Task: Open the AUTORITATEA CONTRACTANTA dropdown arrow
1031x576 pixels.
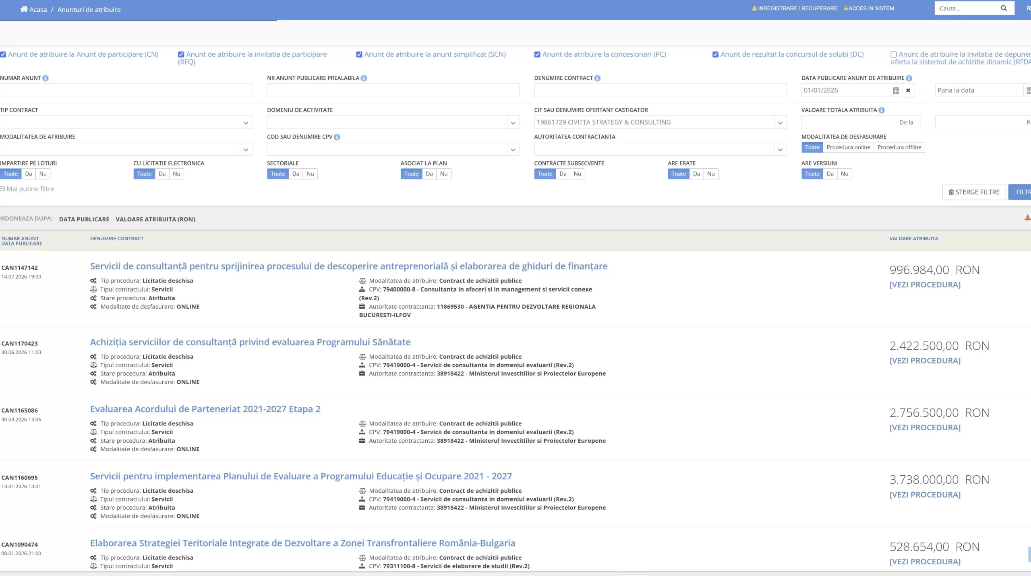Action: click(780, 149)
